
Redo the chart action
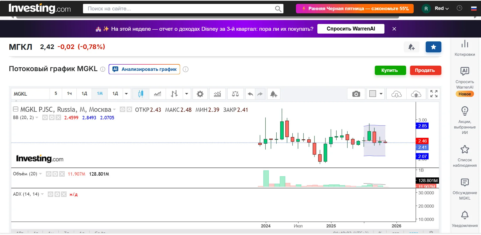[260, 94]
